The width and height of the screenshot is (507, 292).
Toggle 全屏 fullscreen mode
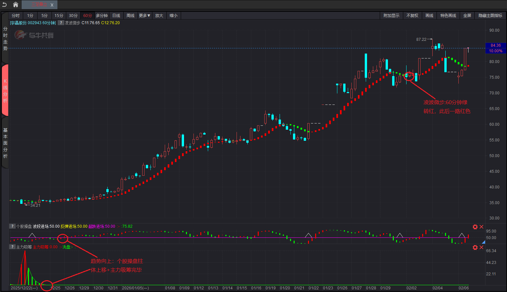pos(467,16)
